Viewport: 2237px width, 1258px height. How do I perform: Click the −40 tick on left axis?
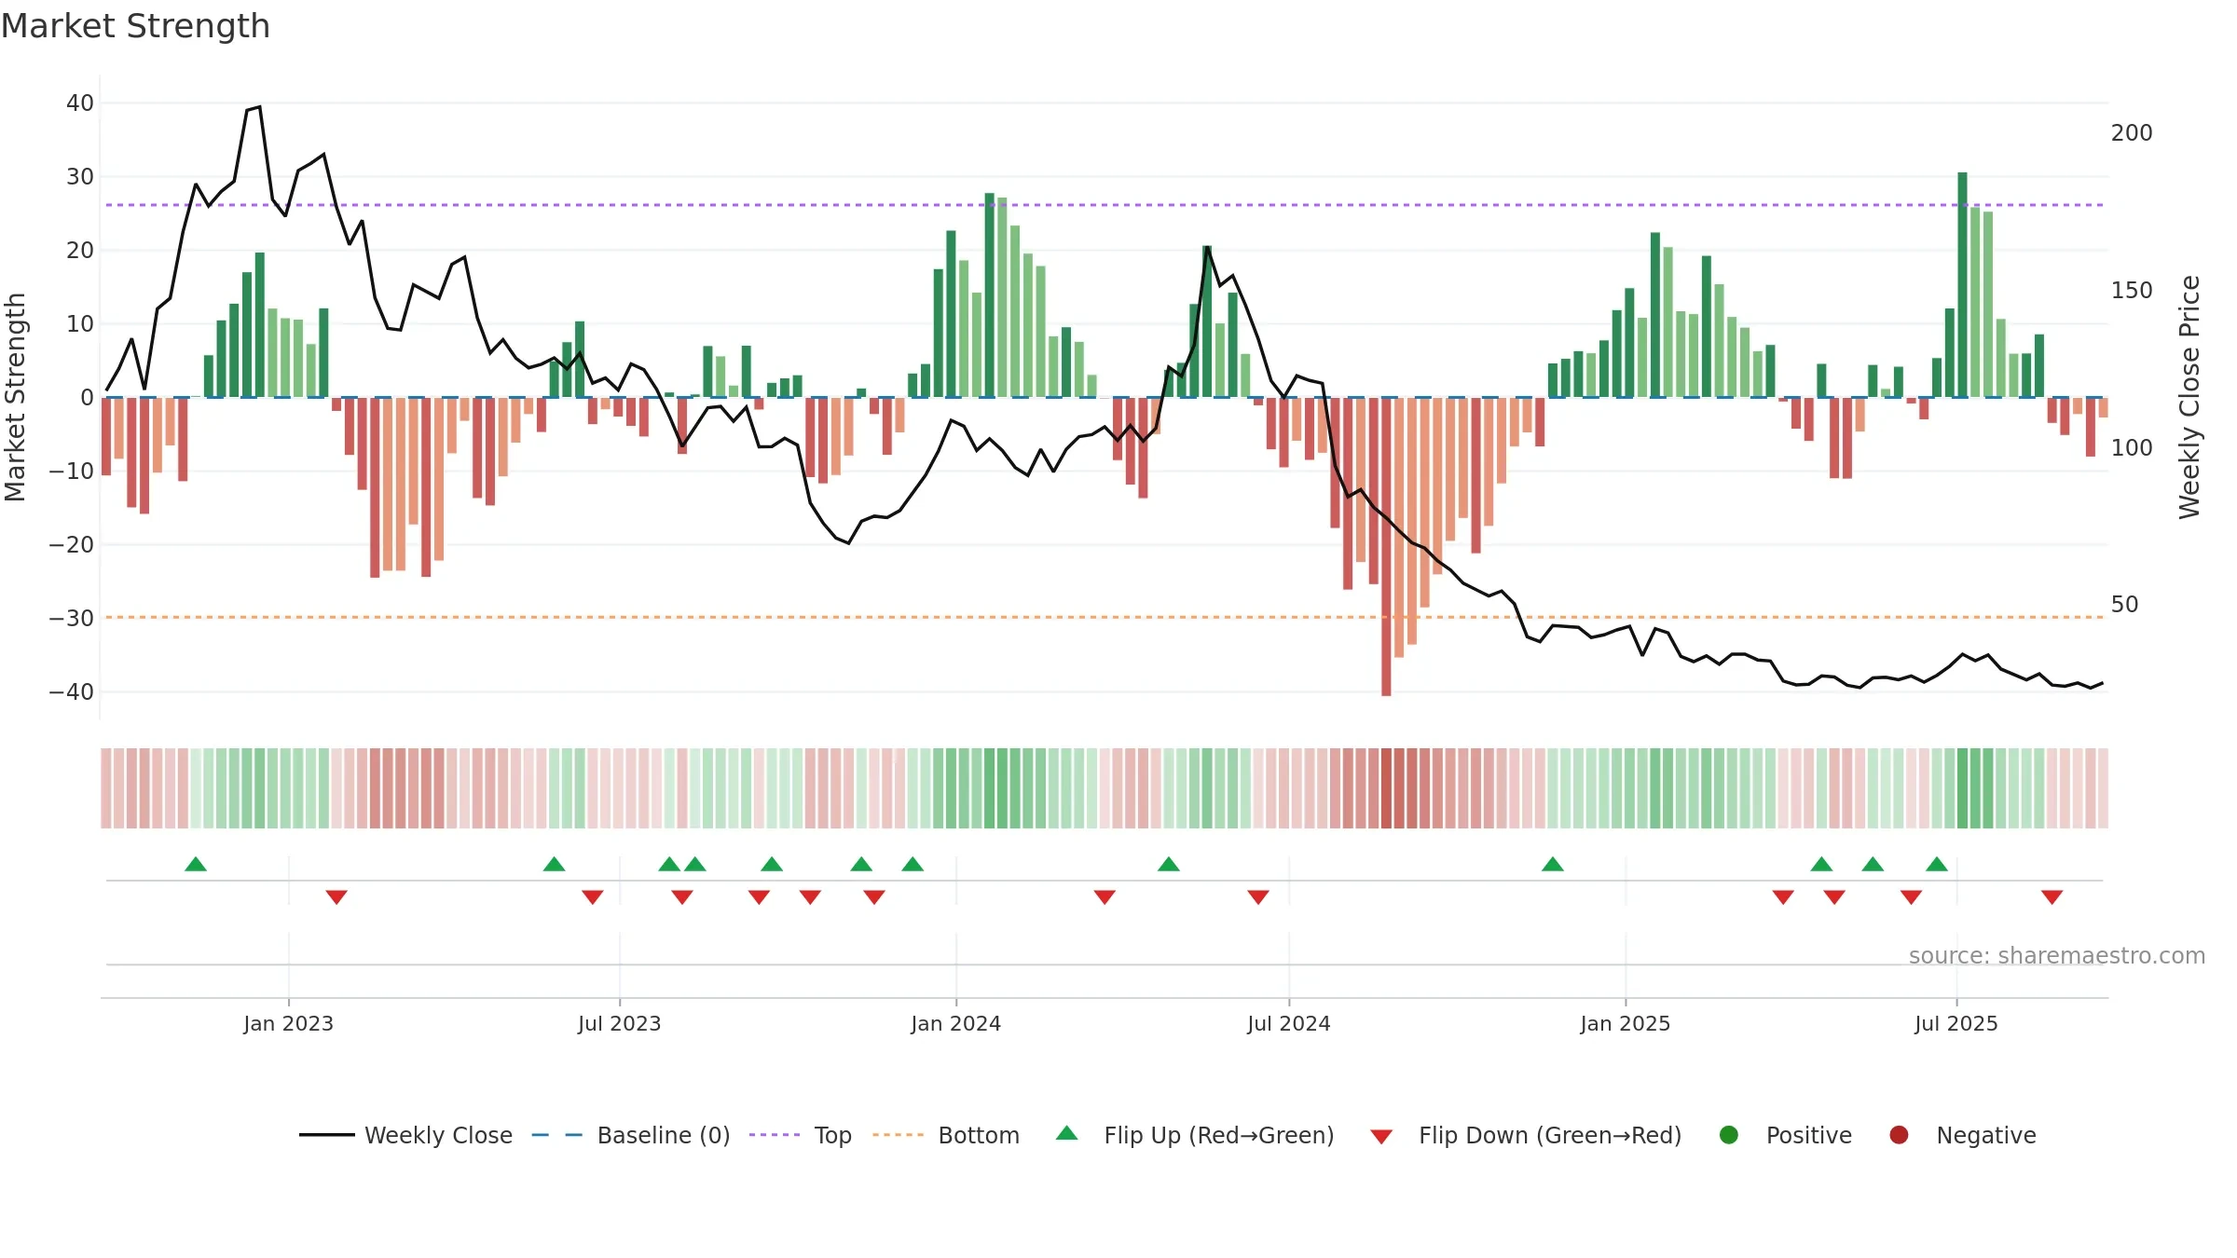pyautogui.click(x=72, y=692)
